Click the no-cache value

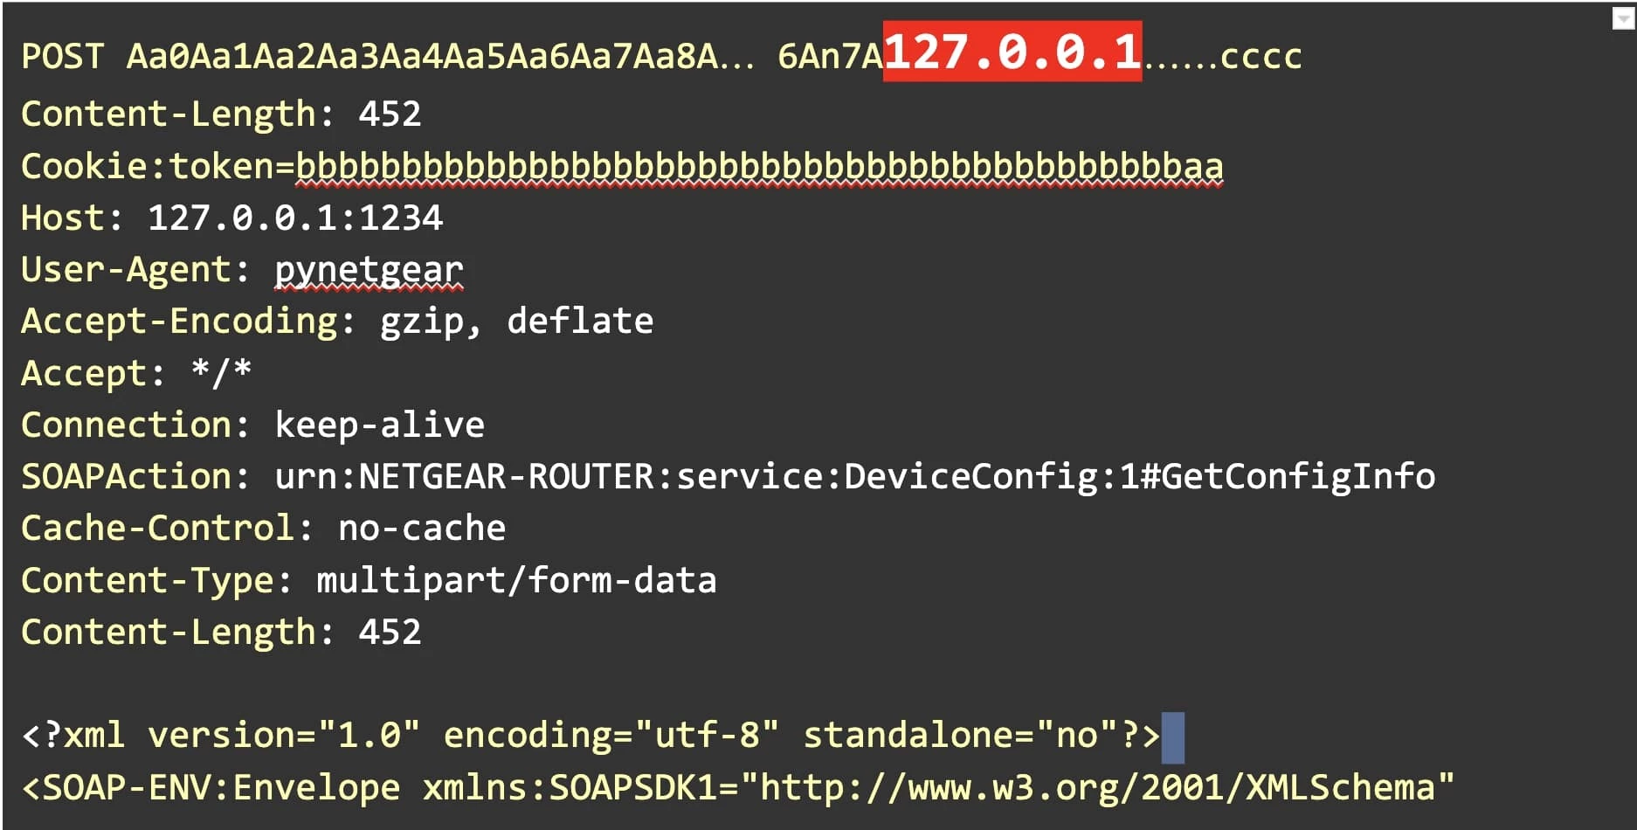click(422, 529)
